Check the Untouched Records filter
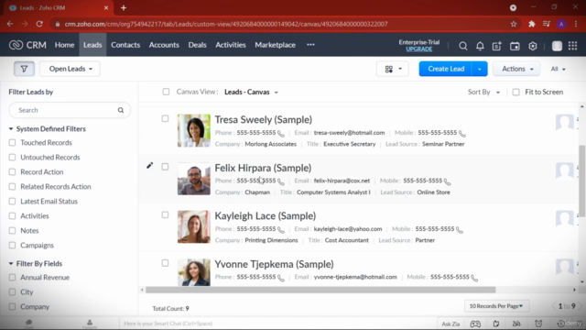This screenshot has height=330, width=586. tap(12, 157)
